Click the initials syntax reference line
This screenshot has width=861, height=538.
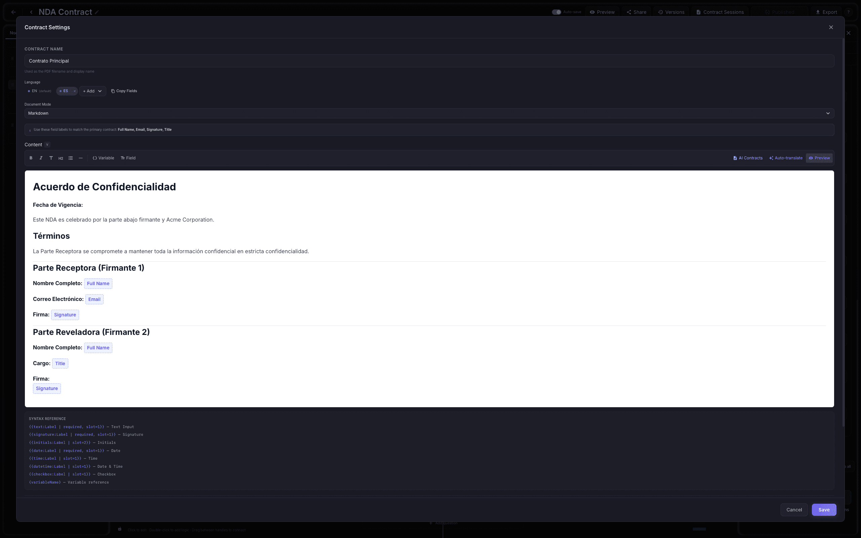point(72,443)
